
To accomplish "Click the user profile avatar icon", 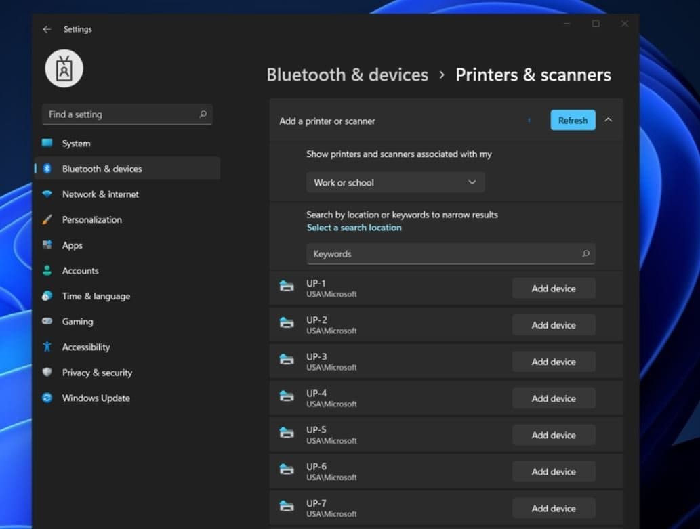I will pyautogui.click(x=64, y=69).
